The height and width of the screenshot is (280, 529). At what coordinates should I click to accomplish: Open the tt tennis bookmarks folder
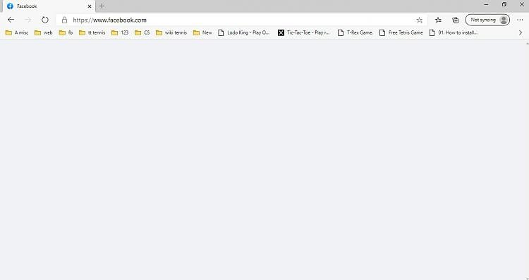click(x=92, y=32)
